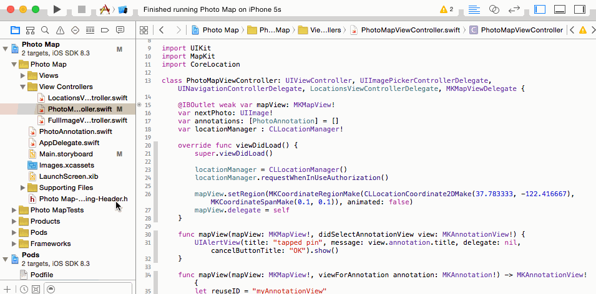Viewport: 596px width, 294px height.
Task: Toggle the Navigator panel visibility
Action: [540, 9]
